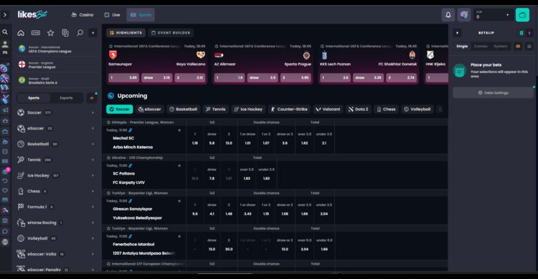Filter upcoming by Dota 2 chip

coord(359,109)
